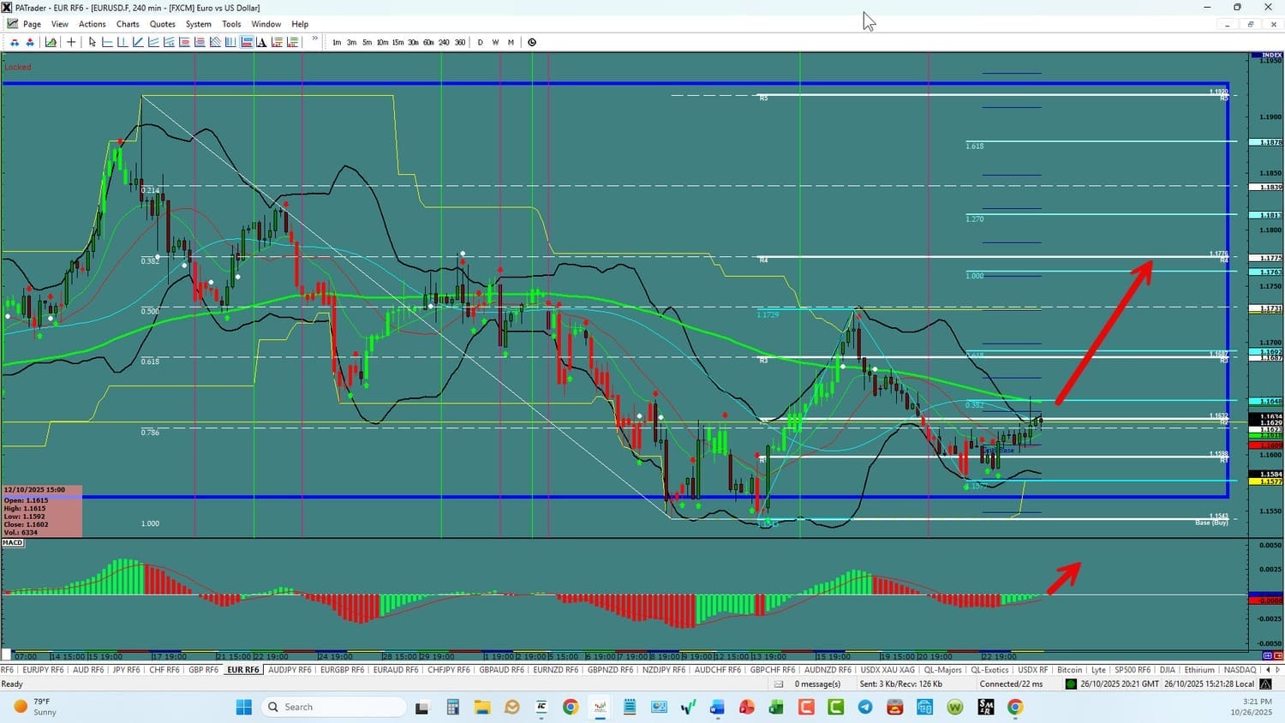This screenshot has height=723, width=1285.
Task: Open Telegram from the Windows taskbar
Action: 865,707
